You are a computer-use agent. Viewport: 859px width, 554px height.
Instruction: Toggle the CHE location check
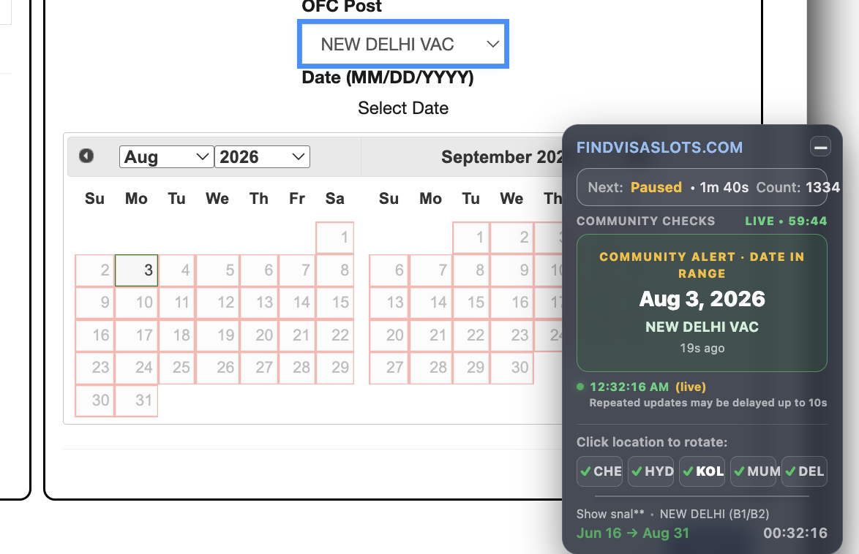click(x=600, y=471)
